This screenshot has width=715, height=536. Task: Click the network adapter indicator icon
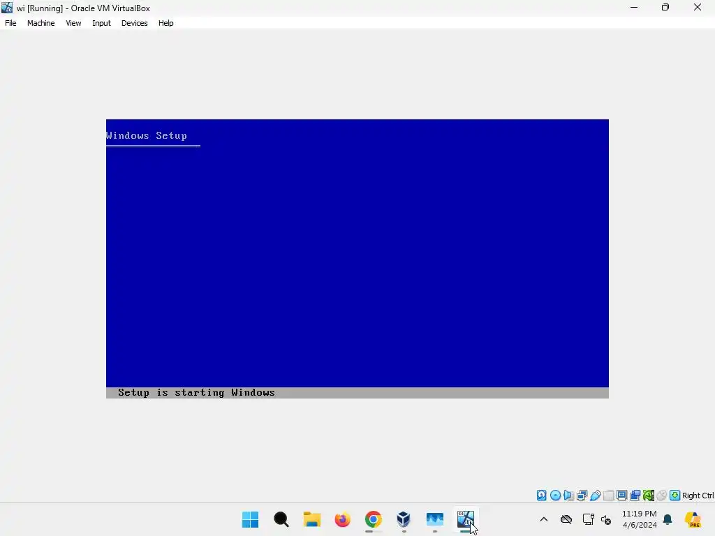tap(582, 496)
